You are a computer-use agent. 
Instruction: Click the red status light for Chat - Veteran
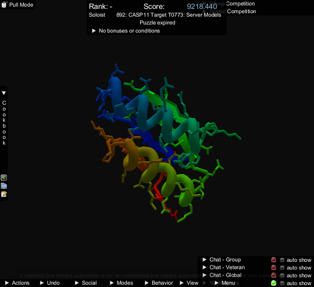coord(273,268)
